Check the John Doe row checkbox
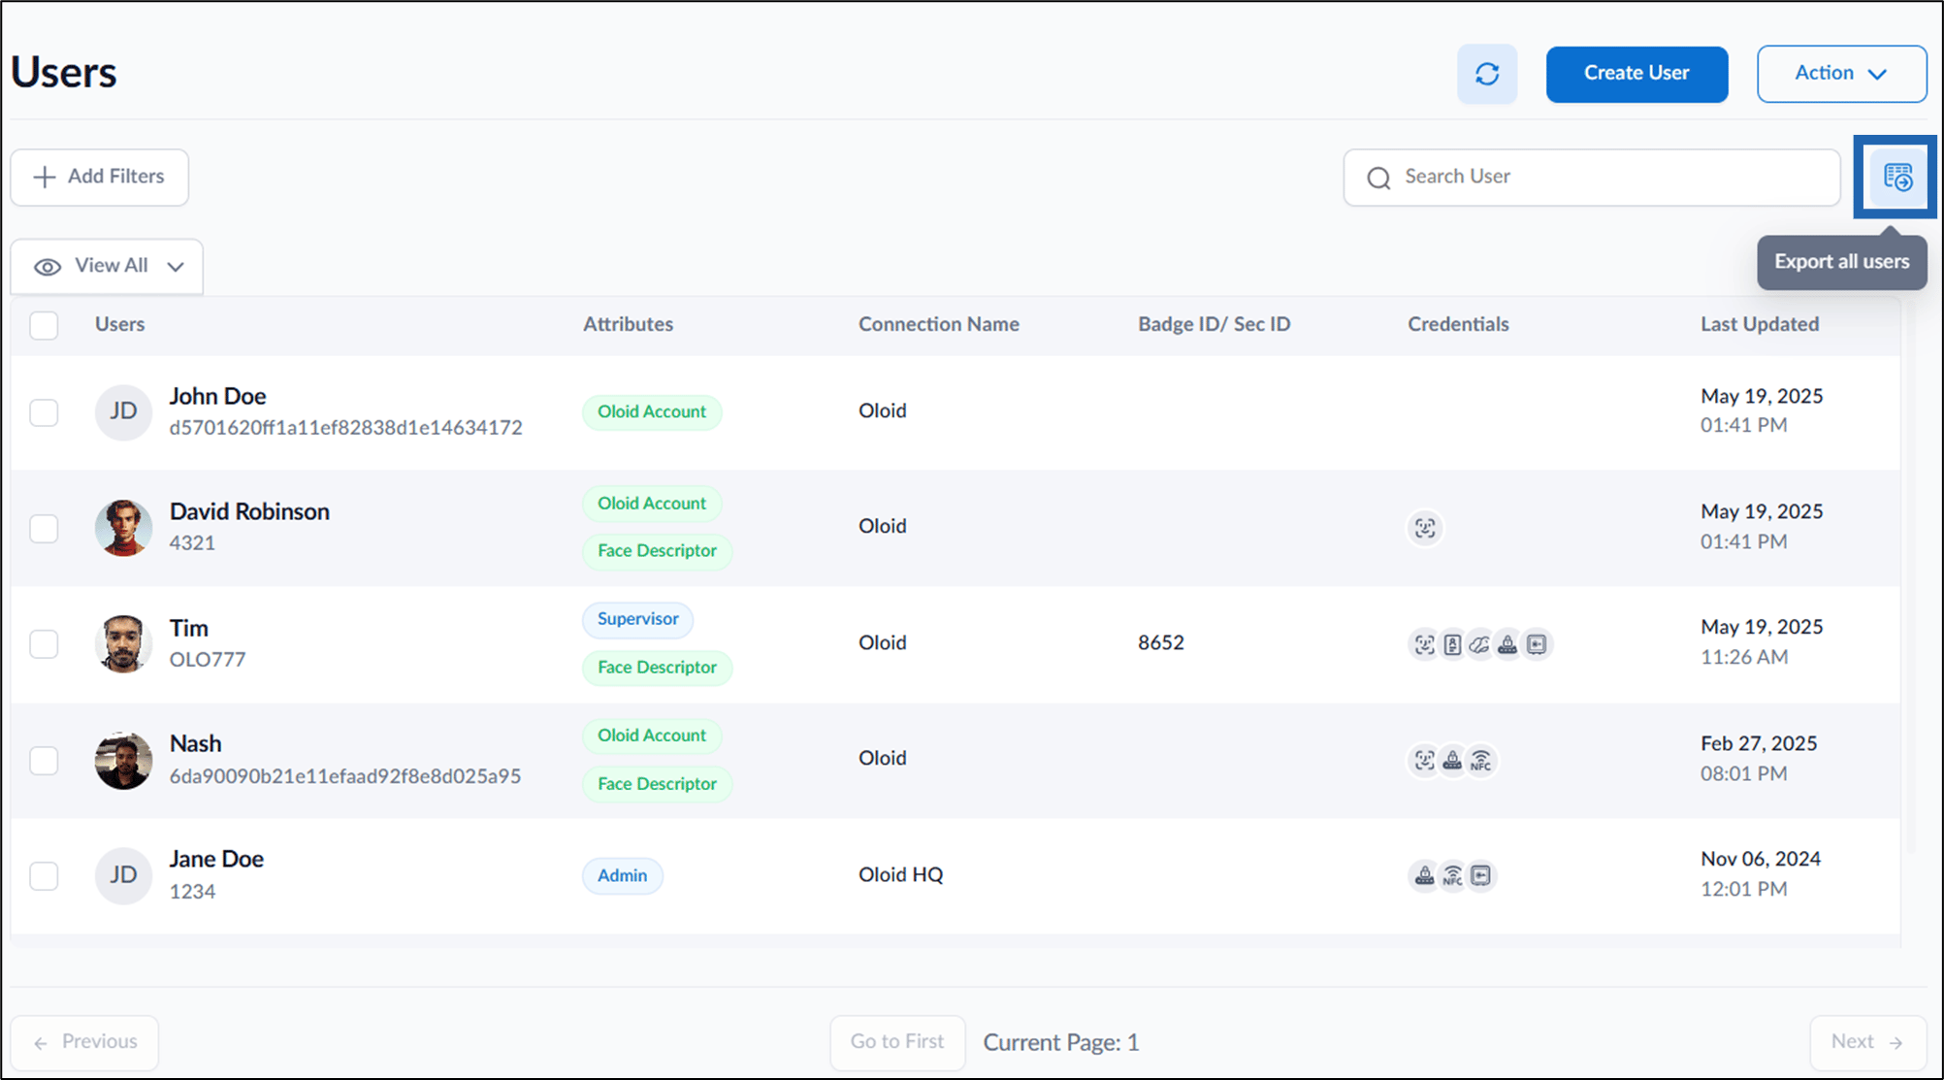The width and height of the screenshot is (1944, 1080). click(x=44, y=412)
